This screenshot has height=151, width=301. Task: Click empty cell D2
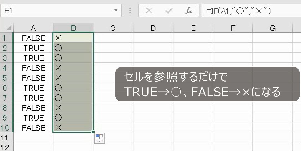pos(153,47)
